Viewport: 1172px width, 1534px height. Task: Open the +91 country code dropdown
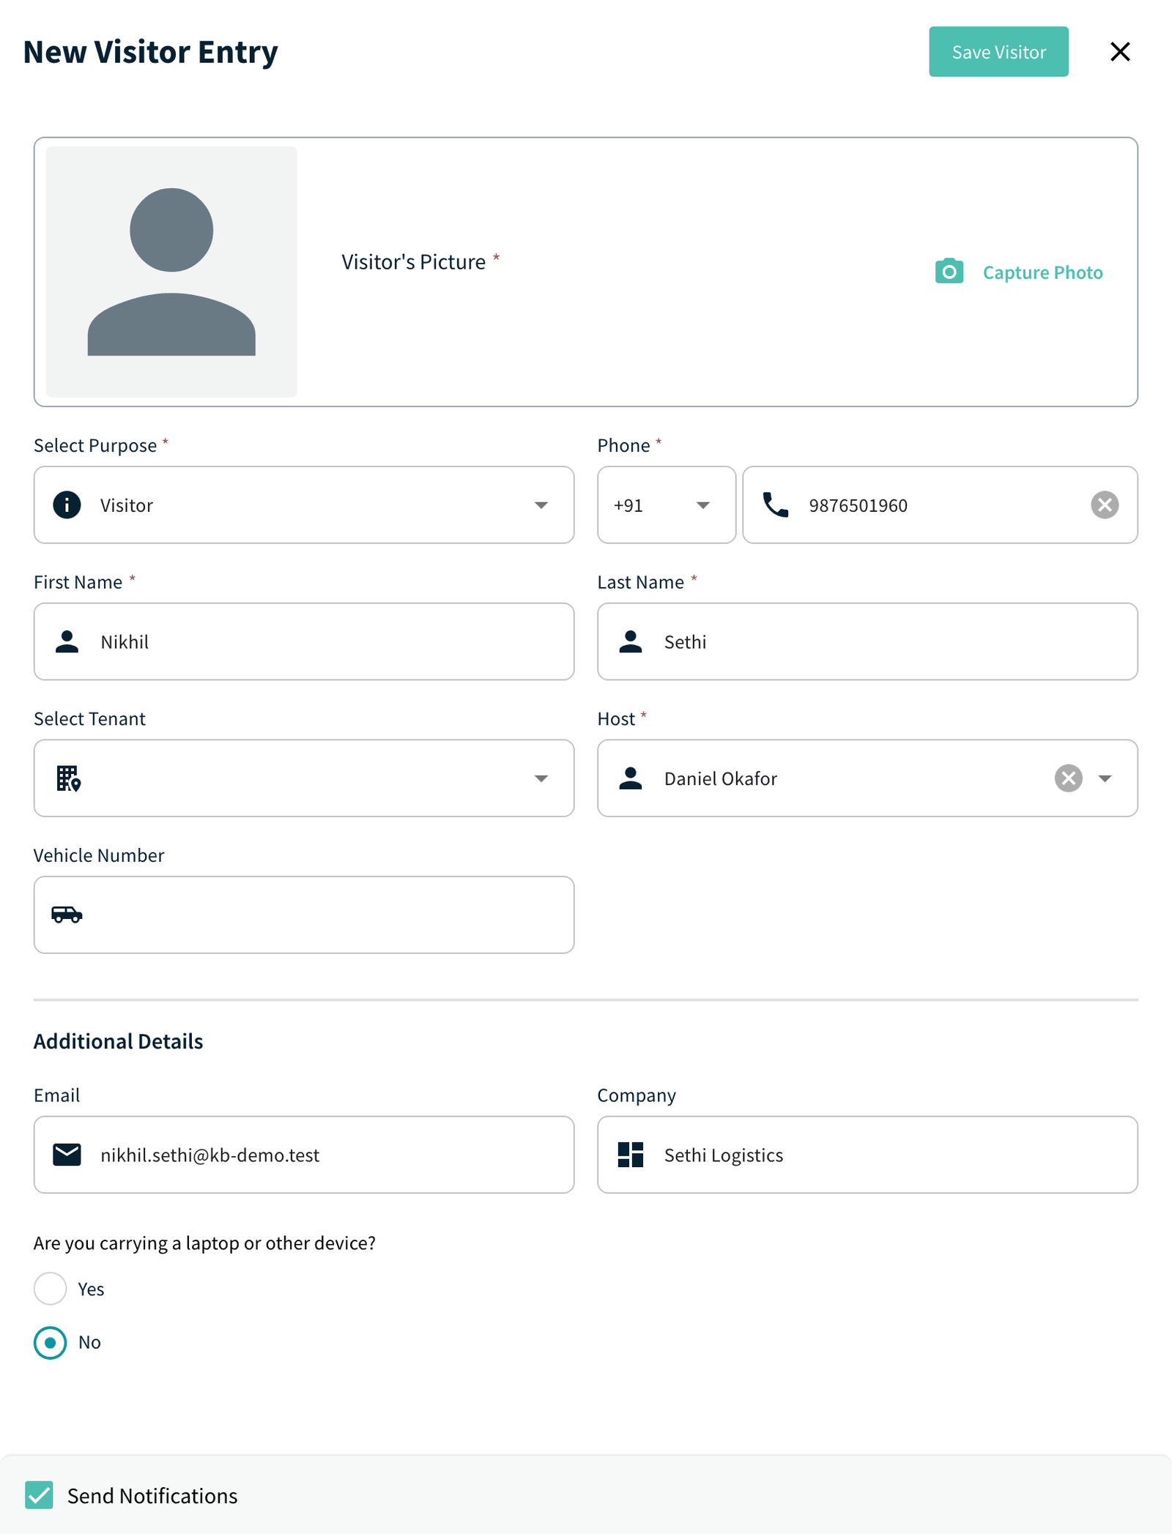pyautogui.click(x=667, y=505)
